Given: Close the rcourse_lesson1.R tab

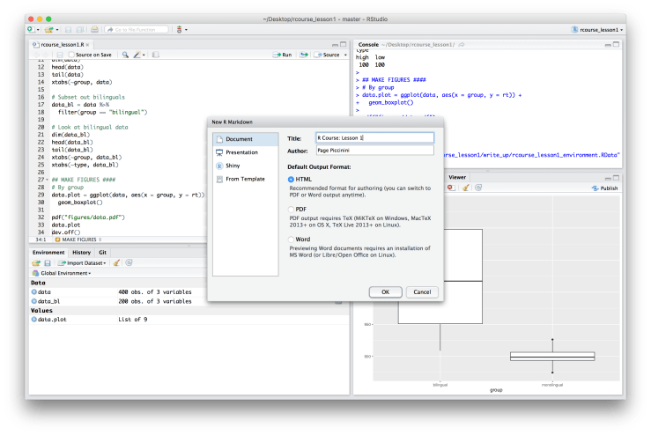Looking at the screenshot, I should [x=87, y=44].
